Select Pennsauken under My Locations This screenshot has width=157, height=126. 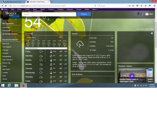tap(7, 30)
